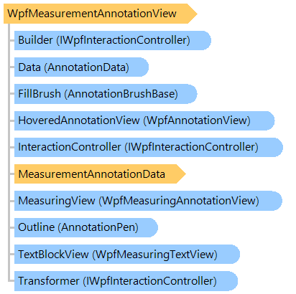Select the Builder (IWpfInteractionController) property
The image size is (296, 294).
tap(113, 40)
